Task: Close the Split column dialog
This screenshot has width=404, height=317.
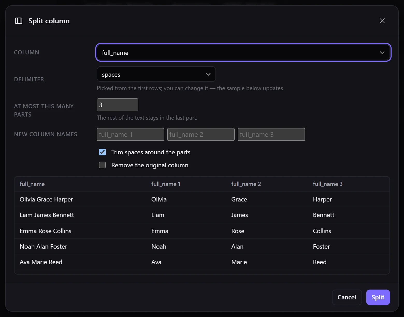Action: coord(382,21)
